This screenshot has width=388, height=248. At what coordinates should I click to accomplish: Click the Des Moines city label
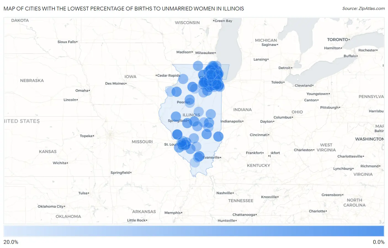click(116, 83)
